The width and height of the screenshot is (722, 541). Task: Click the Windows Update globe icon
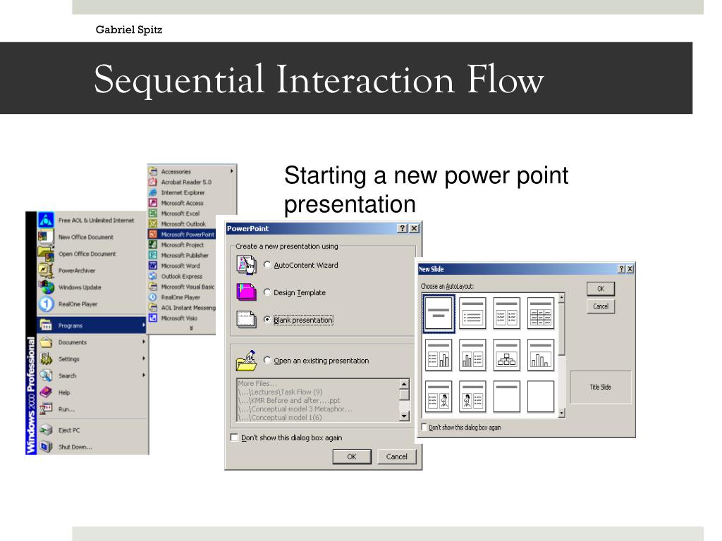click(x=46, y=287)
